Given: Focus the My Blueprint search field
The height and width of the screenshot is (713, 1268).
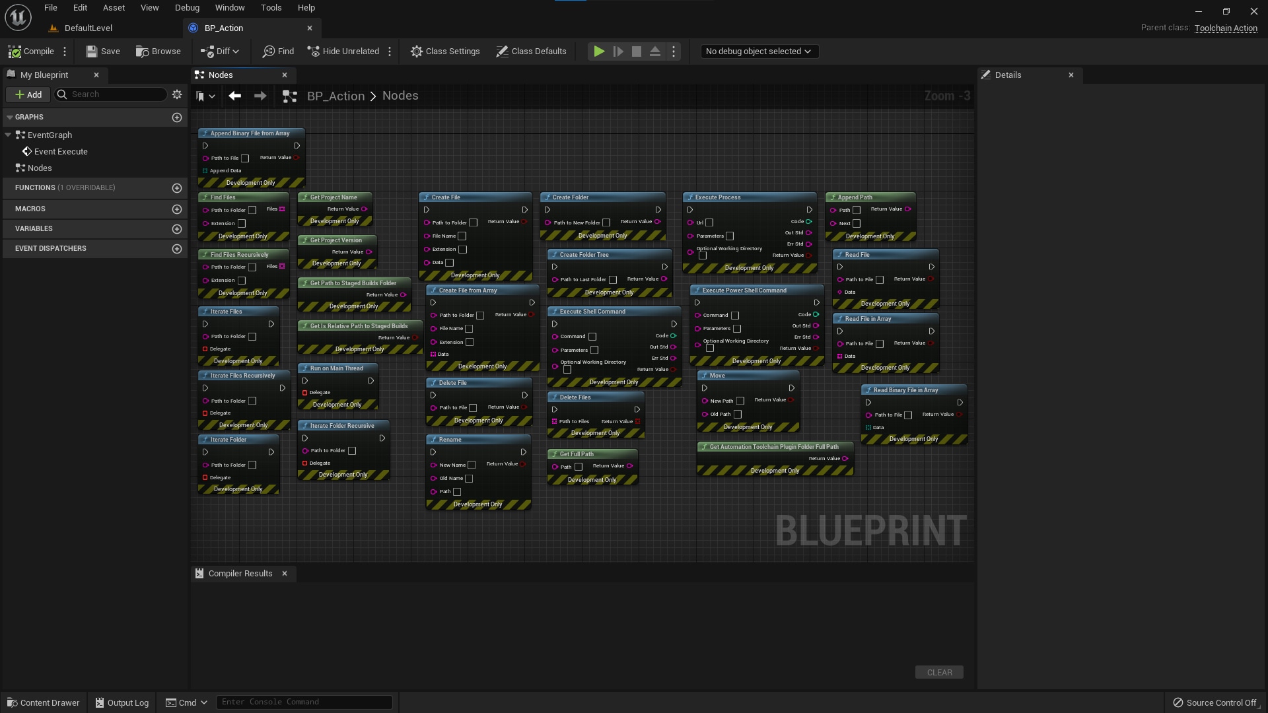Looking at the screenshot, I should 110,94.
